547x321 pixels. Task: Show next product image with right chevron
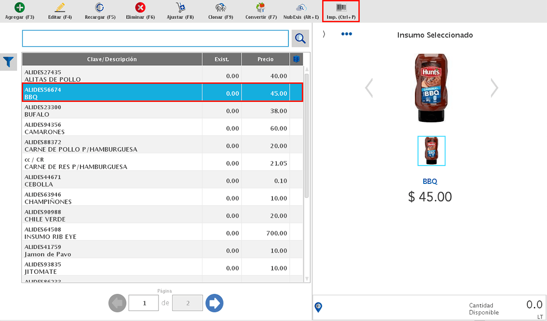coord(494,88)
